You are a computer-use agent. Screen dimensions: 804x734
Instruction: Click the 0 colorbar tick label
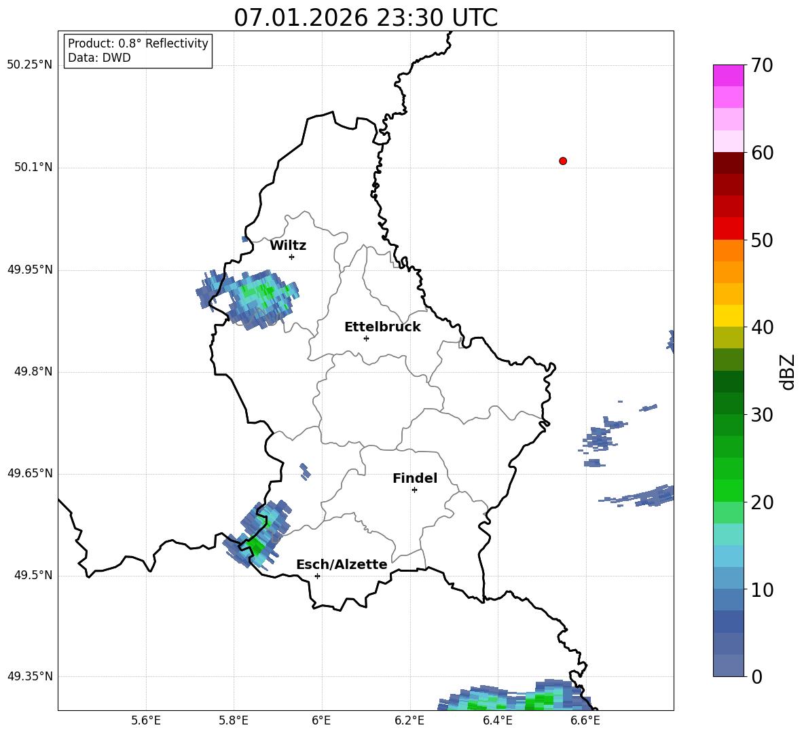click(x=756, y=676)
